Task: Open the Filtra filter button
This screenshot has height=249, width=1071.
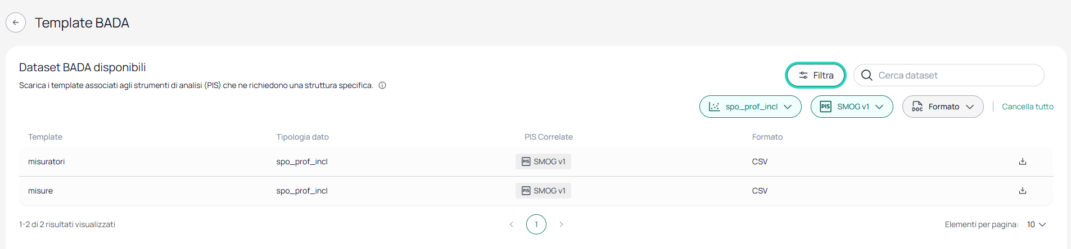Action: point(816,75)
